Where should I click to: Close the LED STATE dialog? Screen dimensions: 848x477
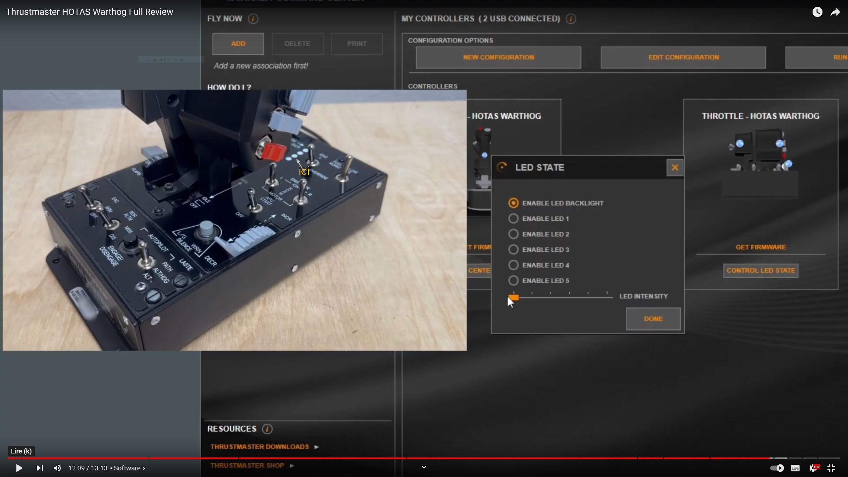[675, 168]
